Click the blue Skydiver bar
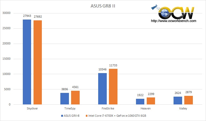The width and height of the screenshot is (206, 121). point(27,62)
